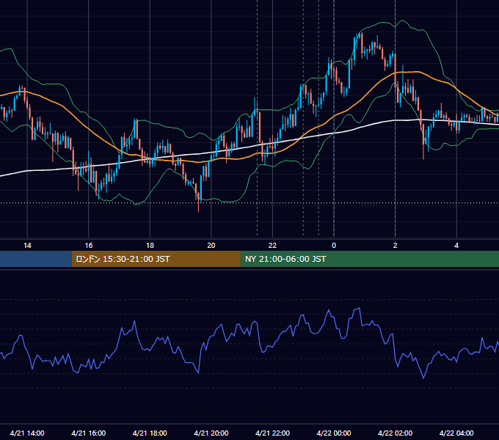Screen dimensions: 499x440
Task: Click the 4/22 02:00 time label
Action: point(395,433)
